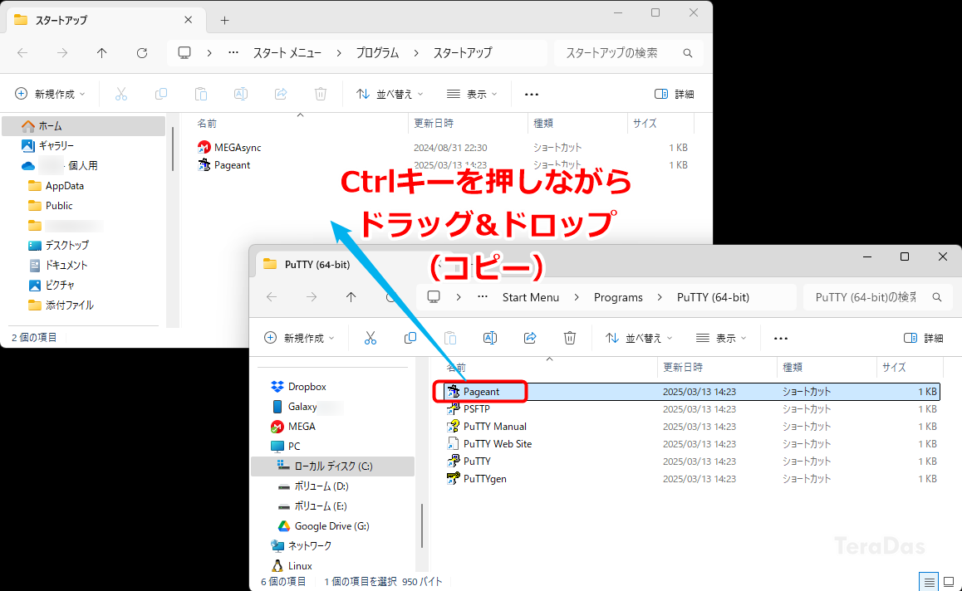Screen dimensions: 962x591
Task: Open 表示 view dropdown in スタートアップ window
Action: [471, 94]
